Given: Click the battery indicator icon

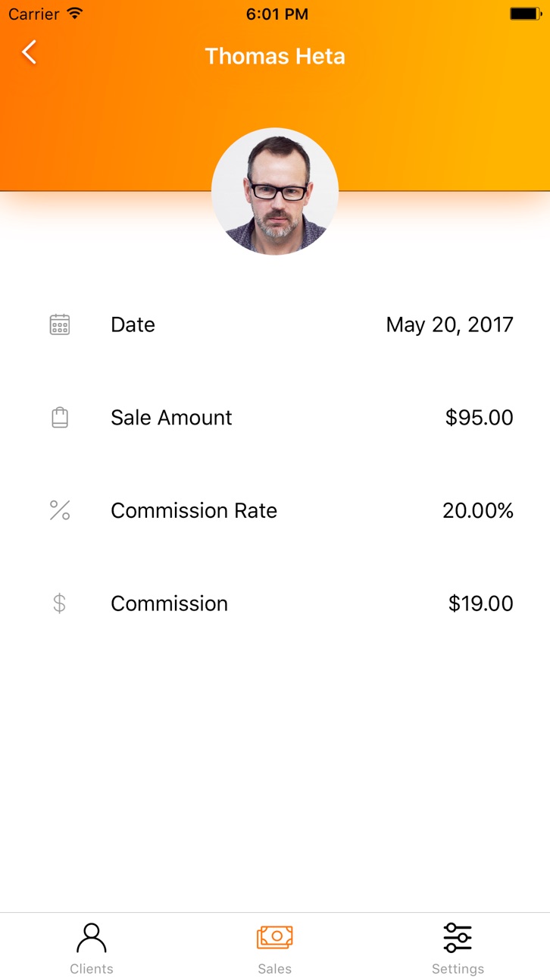Looking at the screenshot, I should (x=525, y=14).
